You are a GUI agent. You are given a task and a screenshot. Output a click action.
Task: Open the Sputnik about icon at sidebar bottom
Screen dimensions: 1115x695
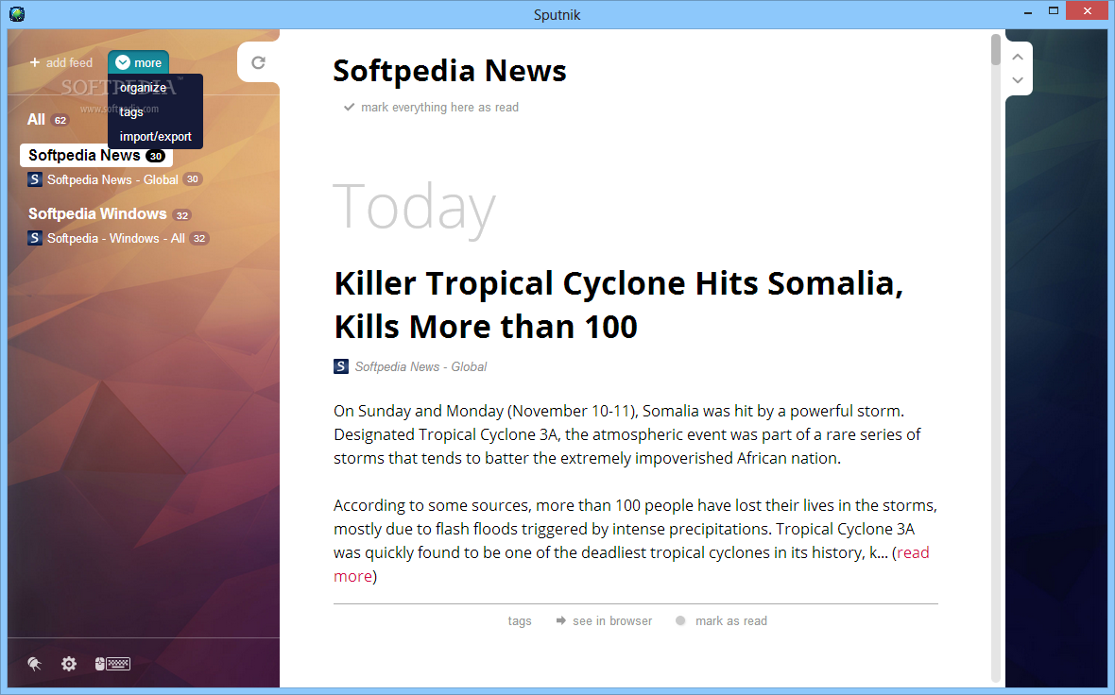coord(34,664)
